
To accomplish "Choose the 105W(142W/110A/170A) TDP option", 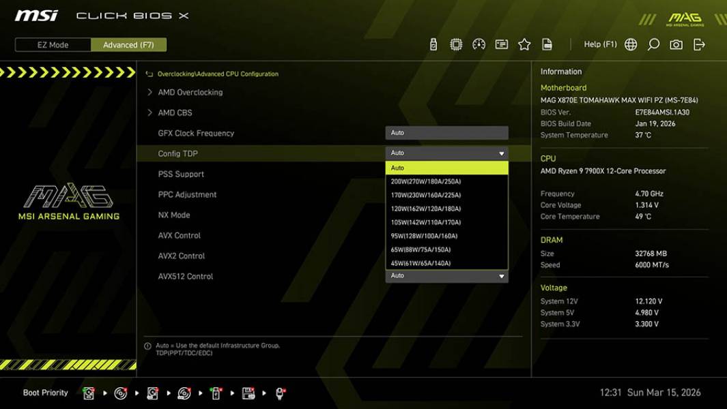I will tap(446, 222).
